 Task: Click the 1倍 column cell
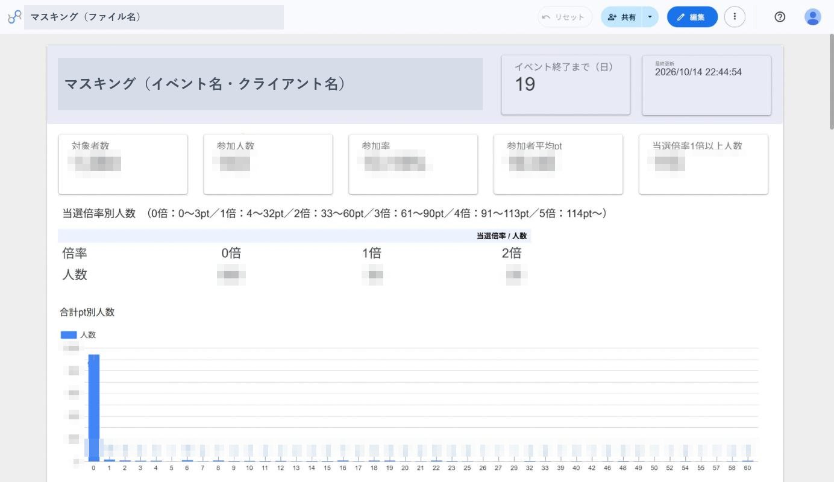[x=372, y=254]
